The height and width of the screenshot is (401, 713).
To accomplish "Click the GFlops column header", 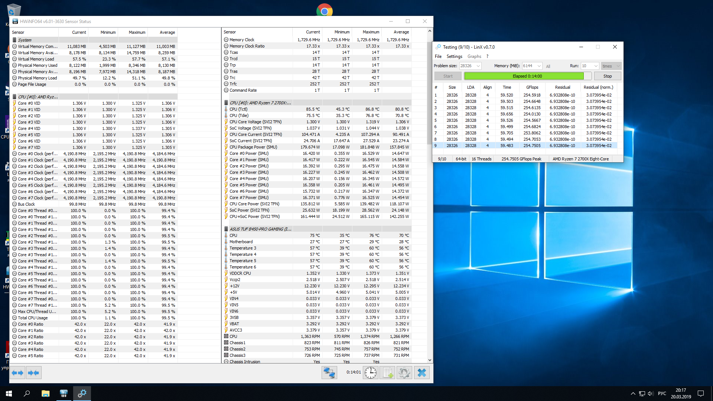I will [532, 87].
